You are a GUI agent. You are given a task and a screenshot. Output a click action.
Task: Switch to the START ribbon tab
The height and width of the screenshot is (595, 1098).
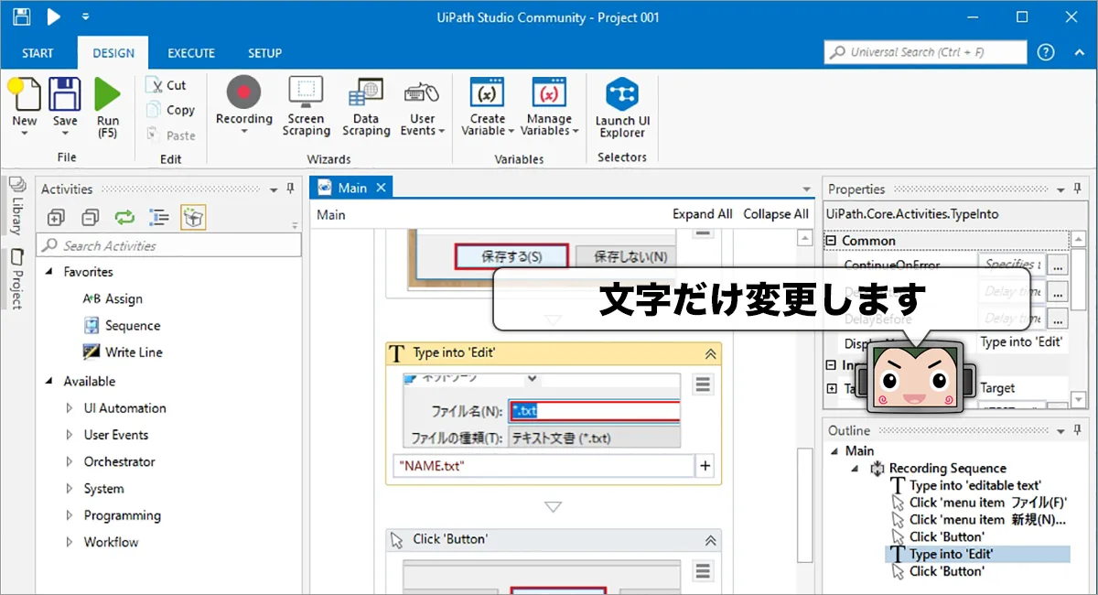pos(38,53)
